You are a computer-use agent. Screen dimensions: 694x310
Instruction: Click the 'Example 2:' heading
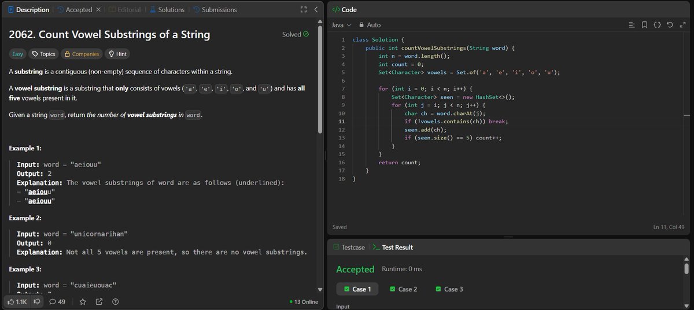(x=26, y=218)
